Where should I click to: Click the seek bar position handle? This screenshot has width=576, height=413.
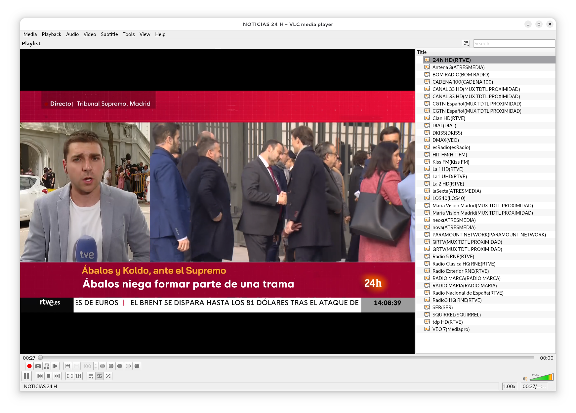pyautogui.click(x=40, y=358)
